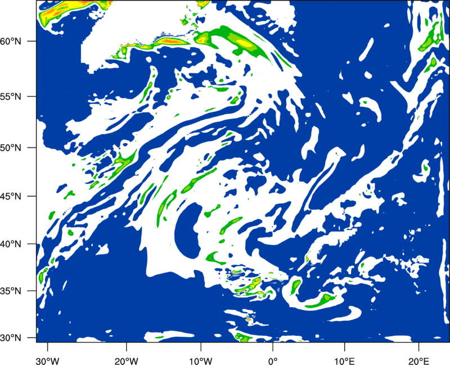Click the 30°N latitude label
Image resolution: width=450 pixels, height=365 pixels.
pos(11,338)
